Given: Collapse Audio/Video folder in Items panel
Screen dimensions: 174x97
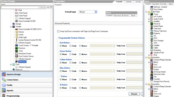Looking at the screenshot, I should point(146,12).
